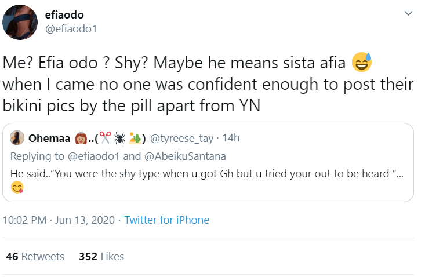Expand the tweet options chevron
This screenshot has width=425, height=277.
(408, 13)
